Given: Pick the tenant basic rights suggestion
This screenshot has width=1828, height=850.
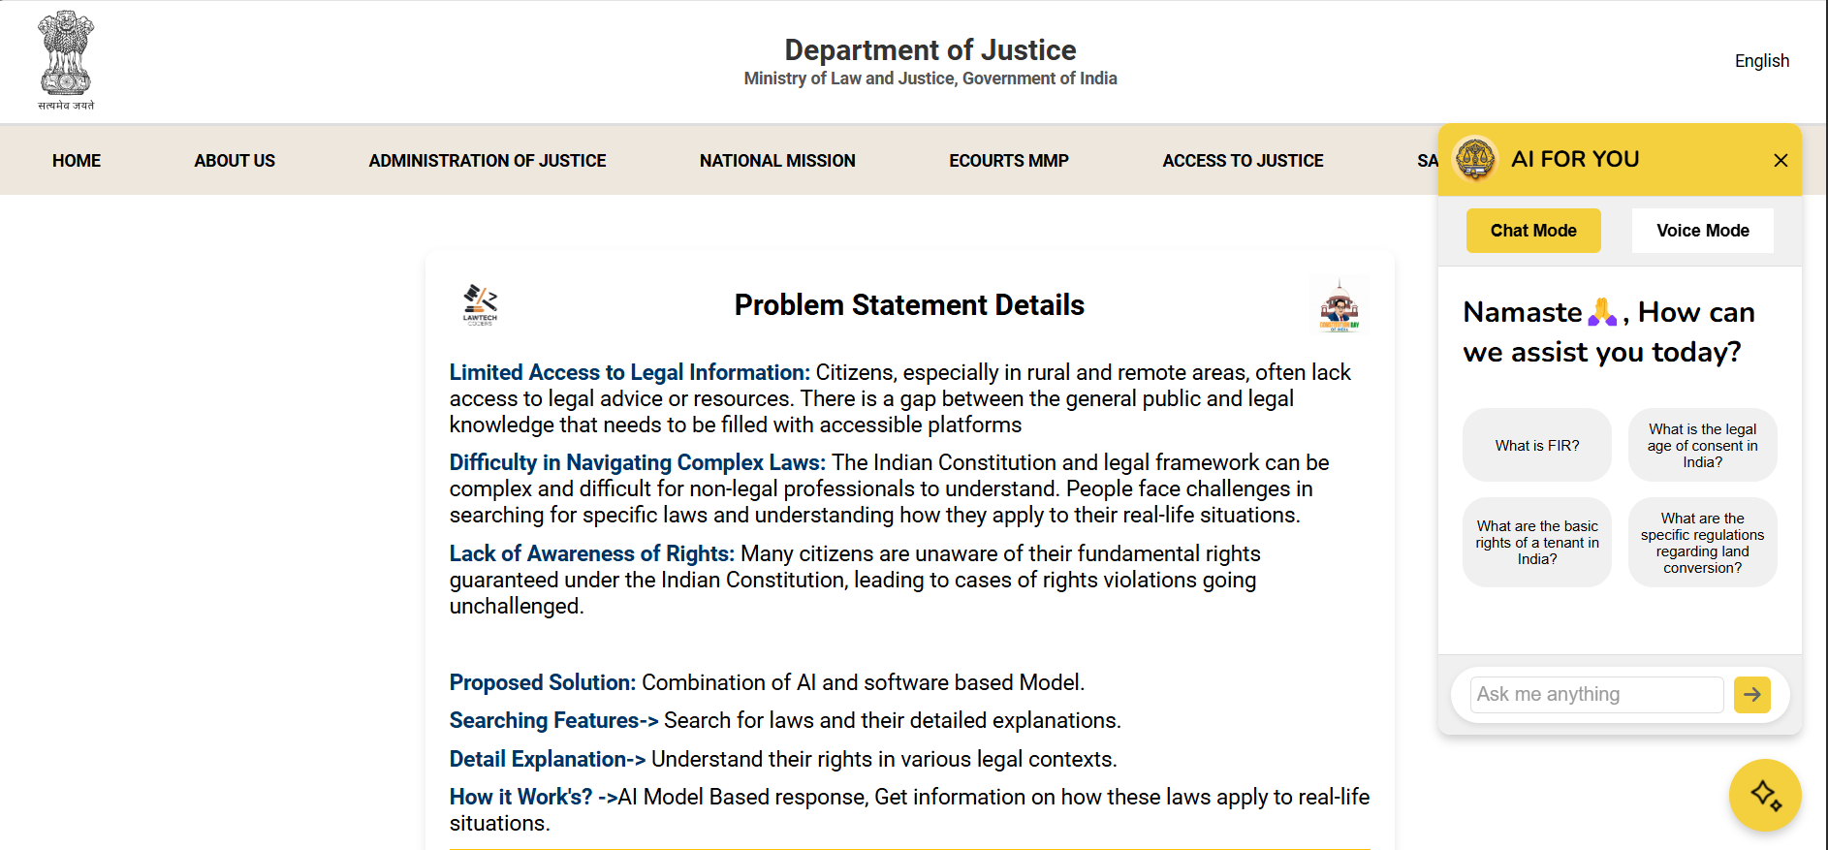Looking at the screenshot, I should pos(1536,543).
